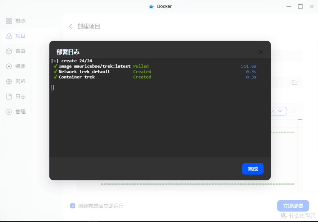The width and height of the screenshot is (318, 222).
Task: Click the 日志 notebook icon
Action: pyautogui.click(x=9, y=97)
